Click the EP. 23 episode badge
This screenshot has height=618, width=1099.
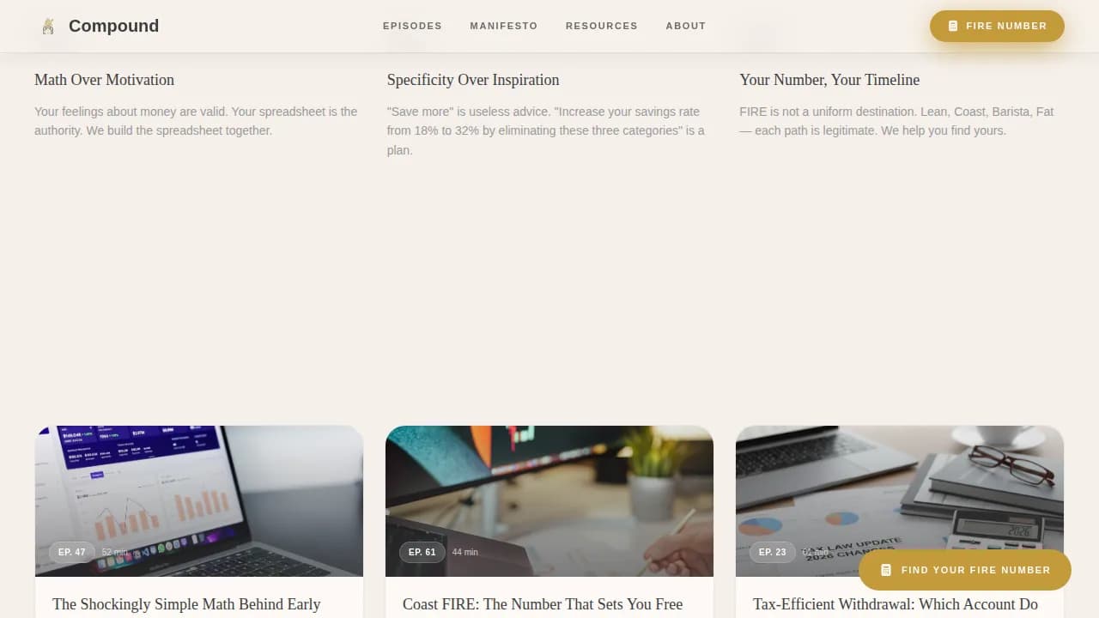click(772, 552)
